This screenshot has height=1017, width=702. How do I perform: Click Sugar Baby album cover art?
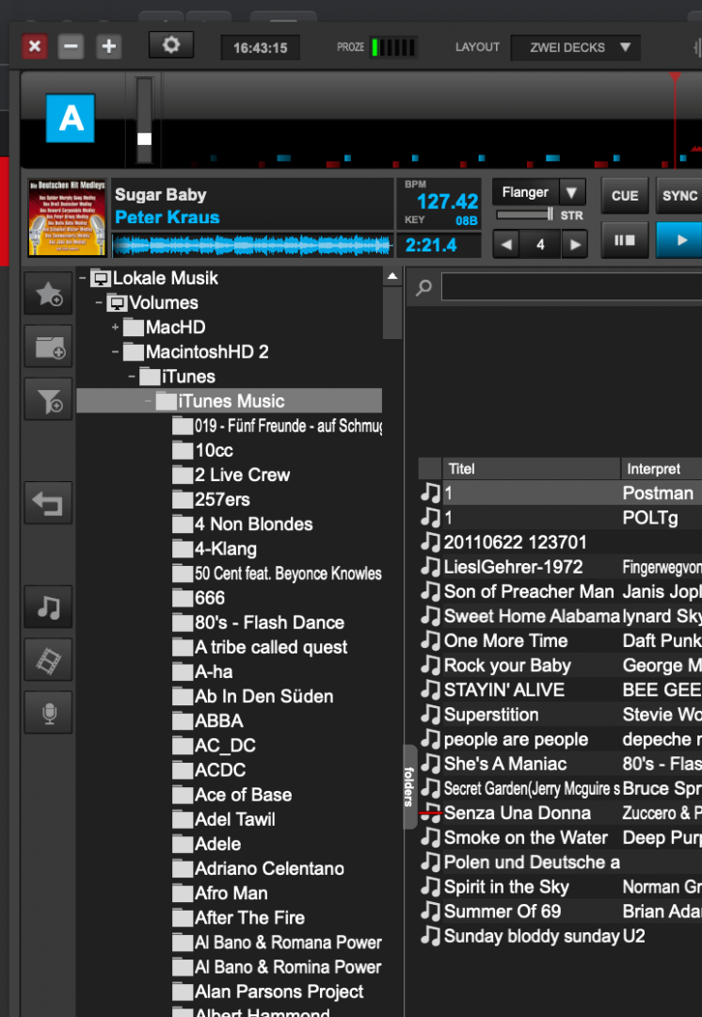coord(68,218)
